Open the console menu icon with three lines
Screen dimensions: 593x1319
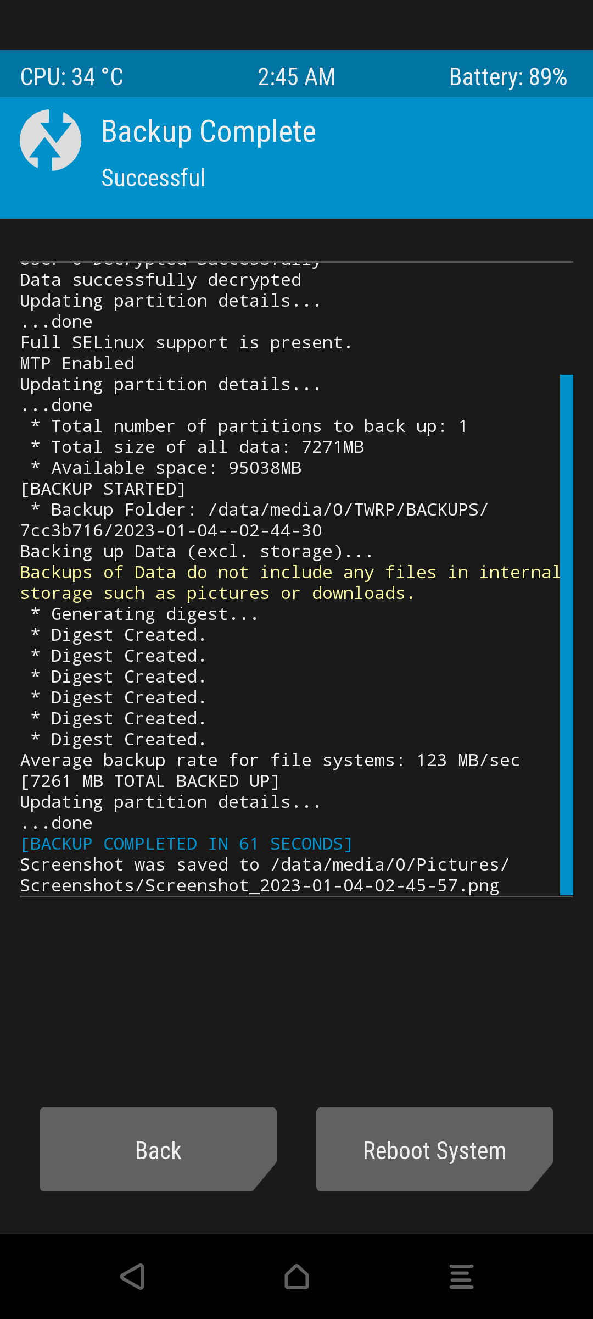[x=461, y=1276]
